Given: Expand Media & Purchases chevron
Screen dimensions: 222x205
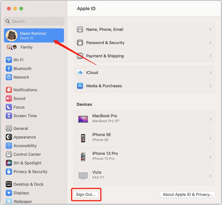Looking at the screenshot, I should (210, 86).
